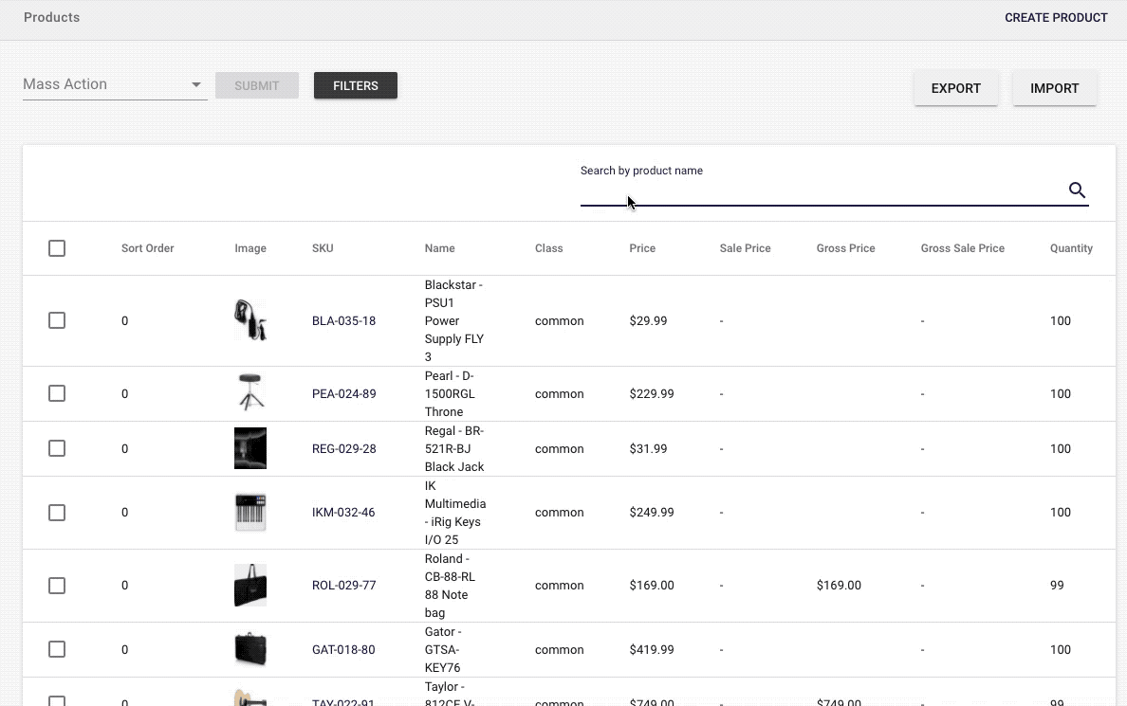1127x706 pixels.
Task: Click the $249.99 price cell
Action: 652,512
